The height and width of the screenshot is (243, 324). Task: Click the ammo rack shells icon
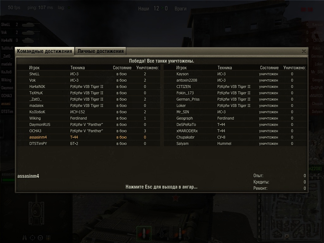point(48,238)
